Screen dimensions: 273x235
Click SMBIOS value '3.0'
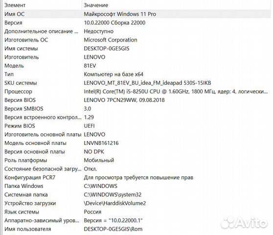pyautogui.click(x=88, y=109)
